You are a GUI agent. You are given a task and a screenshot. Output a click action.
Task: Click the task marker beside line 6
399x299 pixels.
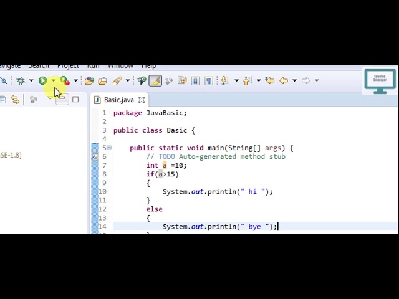(x=94, y=156)
